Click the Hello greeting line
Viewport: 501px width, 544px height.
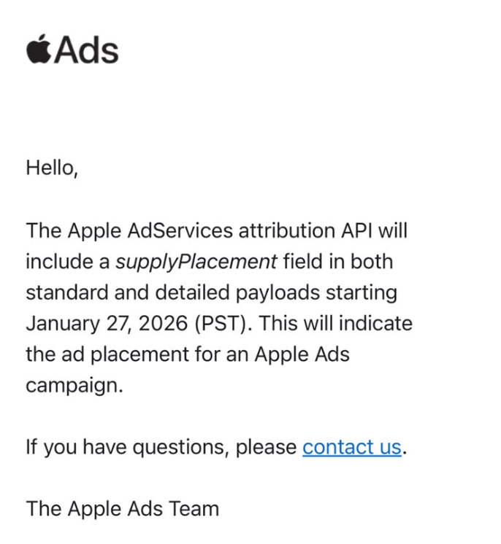pyautogui.click(x=51, y=168)
